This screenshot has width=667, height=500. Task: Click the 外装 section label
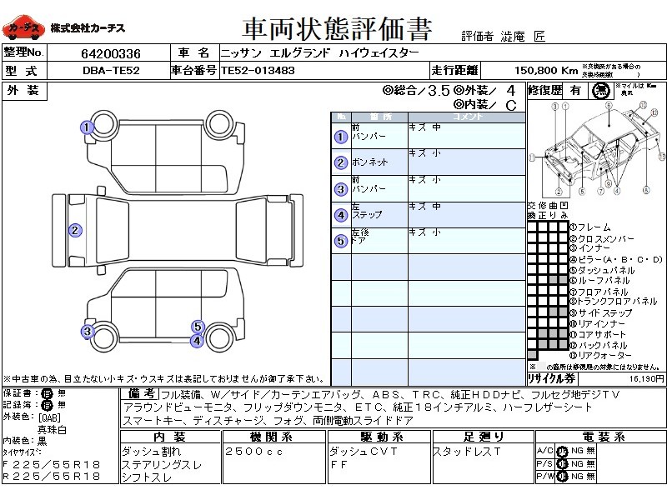[23, 91]
